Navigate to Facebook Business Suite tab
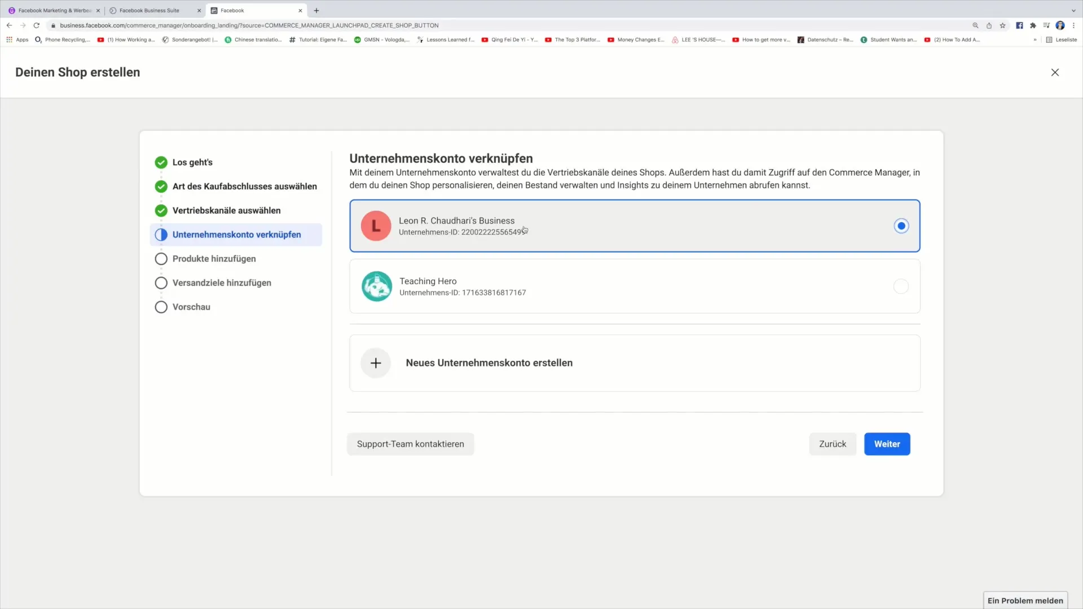 coord(149,10)
